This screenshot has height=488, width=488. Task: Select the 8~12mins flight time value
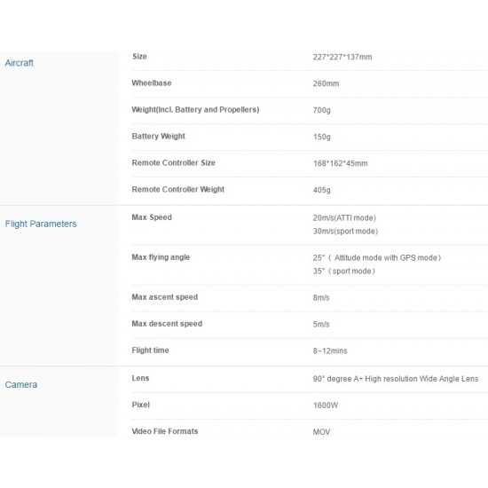330,351
